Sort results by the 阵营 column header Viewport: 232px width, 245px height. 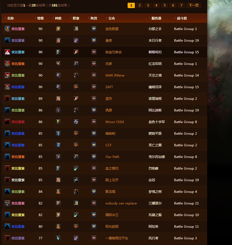click(94, 18)
